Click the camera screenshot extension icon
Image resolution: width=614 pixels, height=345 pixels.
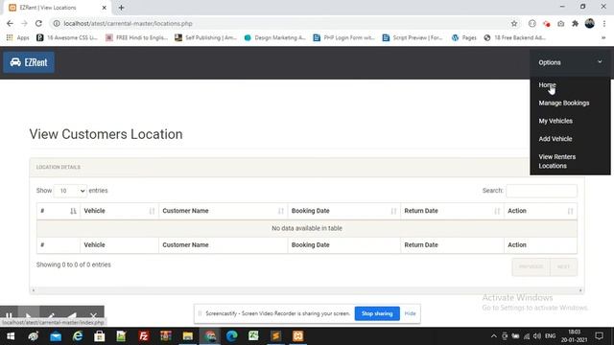pyautogui.click(x=560, y=24)
